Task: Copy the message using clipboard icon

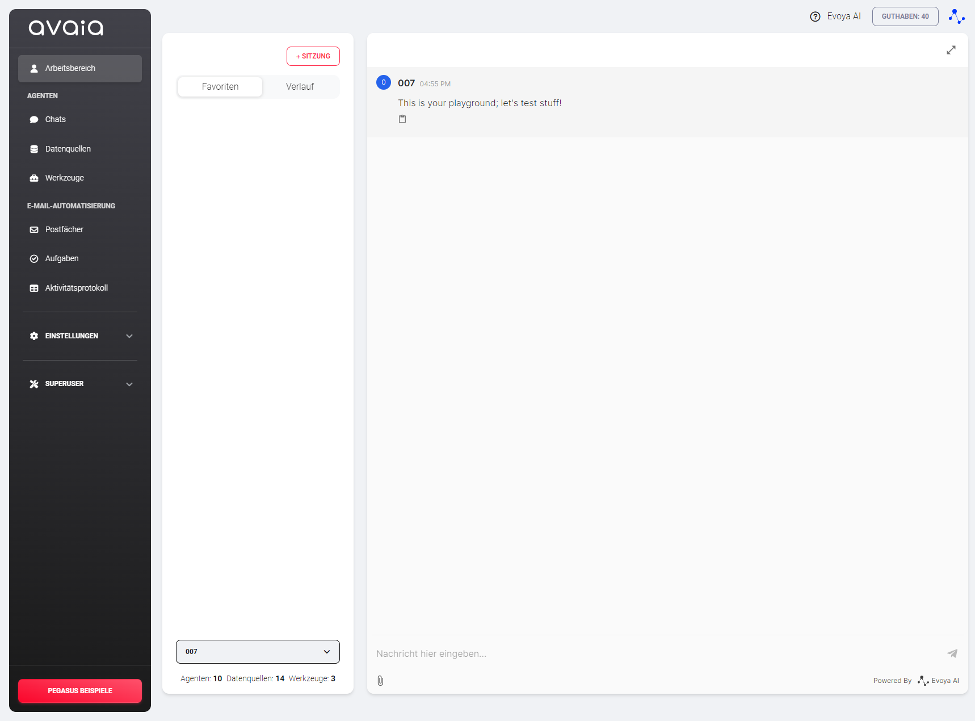Action: (402, 119)
